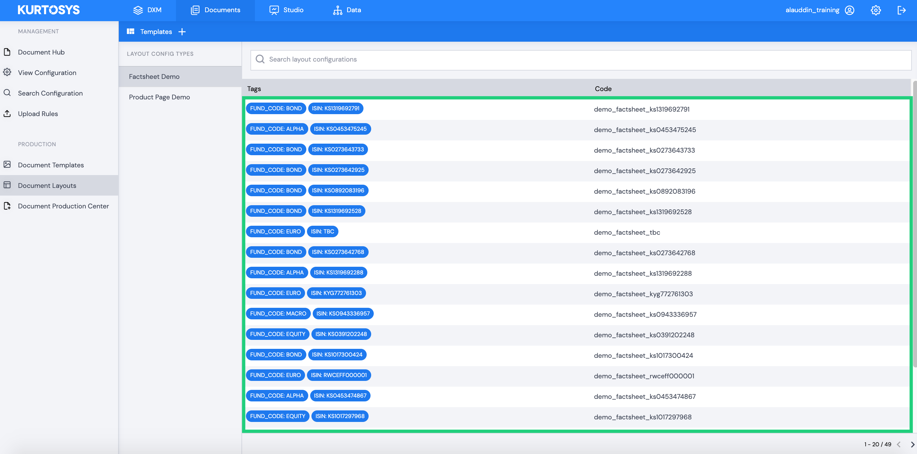Click the Document Production Center icon
The image size is (917, 454).
pos(7,206)
